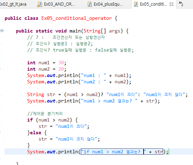Switch to the Ex02_gt_lt.java tab

click(x=13, y=4)
